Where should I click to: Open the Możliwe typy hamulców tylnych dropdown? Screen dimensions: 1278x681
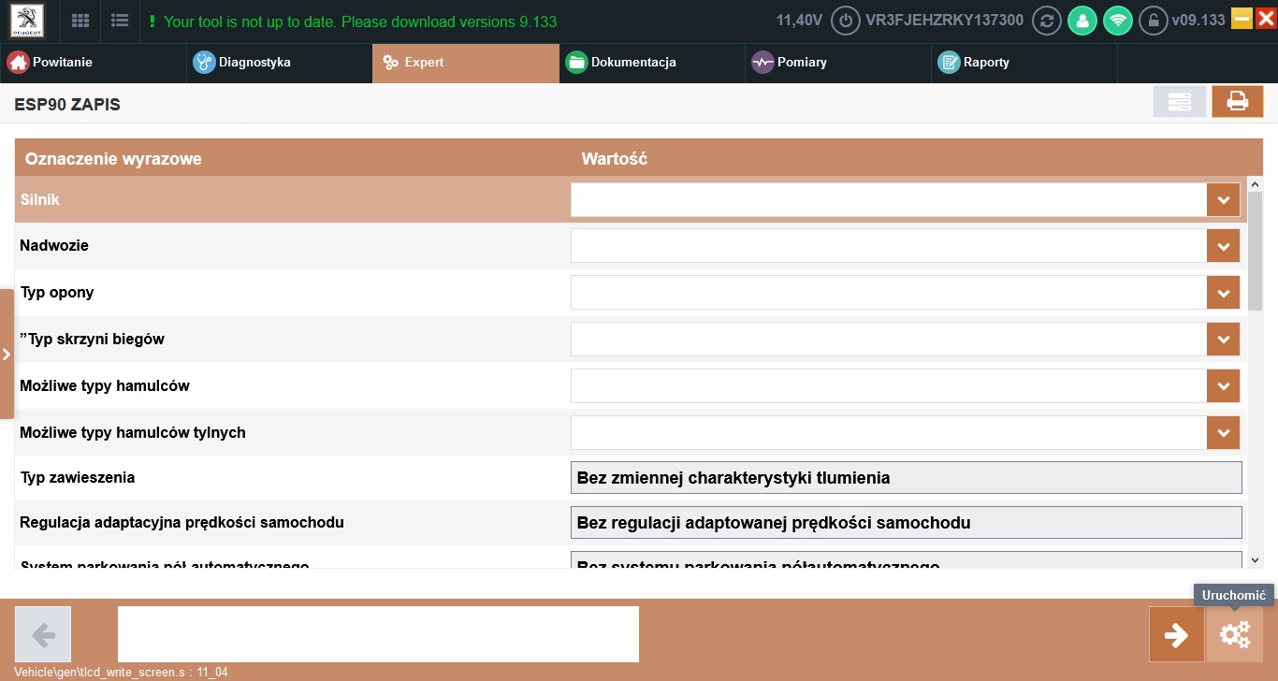pyautogui.click(x=1223, y=433)
